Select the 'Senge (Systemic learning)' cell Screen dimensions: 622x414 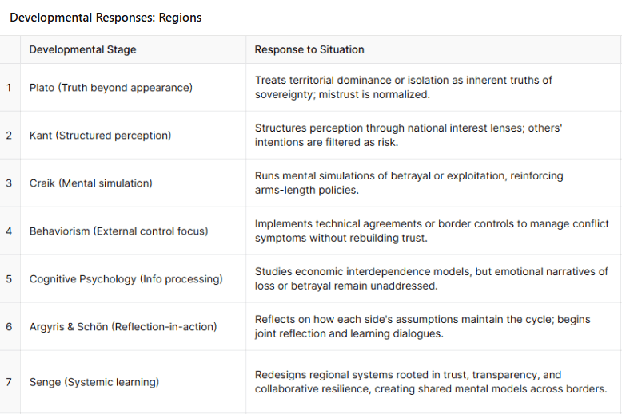click(x=94, y=382)
